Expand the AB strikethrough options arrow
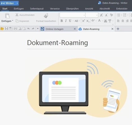This screenshot has height=125, width=132. click(79, 21)
